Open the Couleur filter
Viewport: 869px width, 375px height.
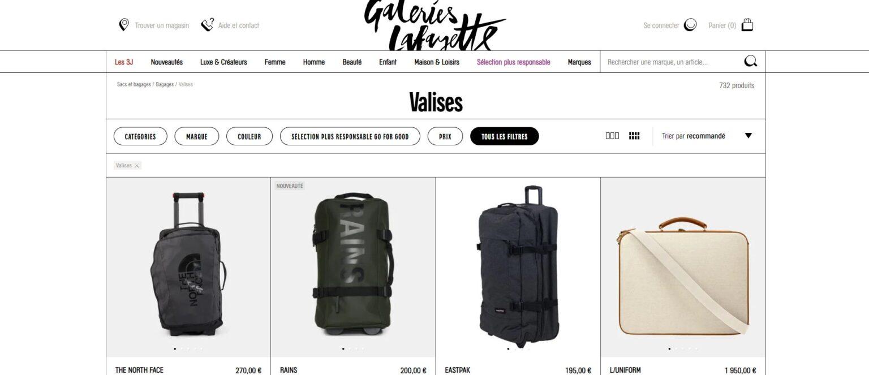249,136
